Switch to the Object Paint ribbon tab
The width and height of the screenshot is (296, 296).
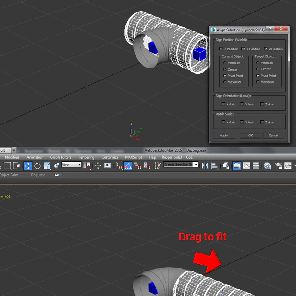coord(9,175)
